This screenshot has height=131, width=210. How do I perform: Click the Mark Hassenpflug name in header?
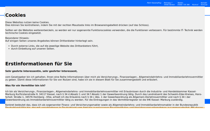coord(154,3)
